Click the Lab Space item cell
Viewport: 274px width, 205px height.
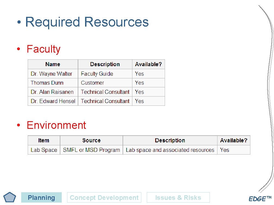pos(43,150)
